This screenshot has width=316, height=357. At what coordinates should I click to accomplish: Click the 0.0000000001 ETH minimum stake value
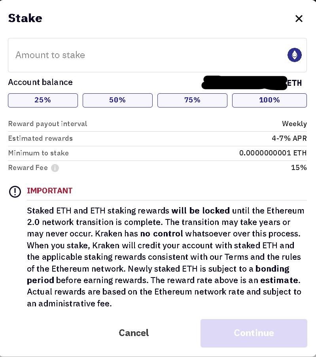273,153
